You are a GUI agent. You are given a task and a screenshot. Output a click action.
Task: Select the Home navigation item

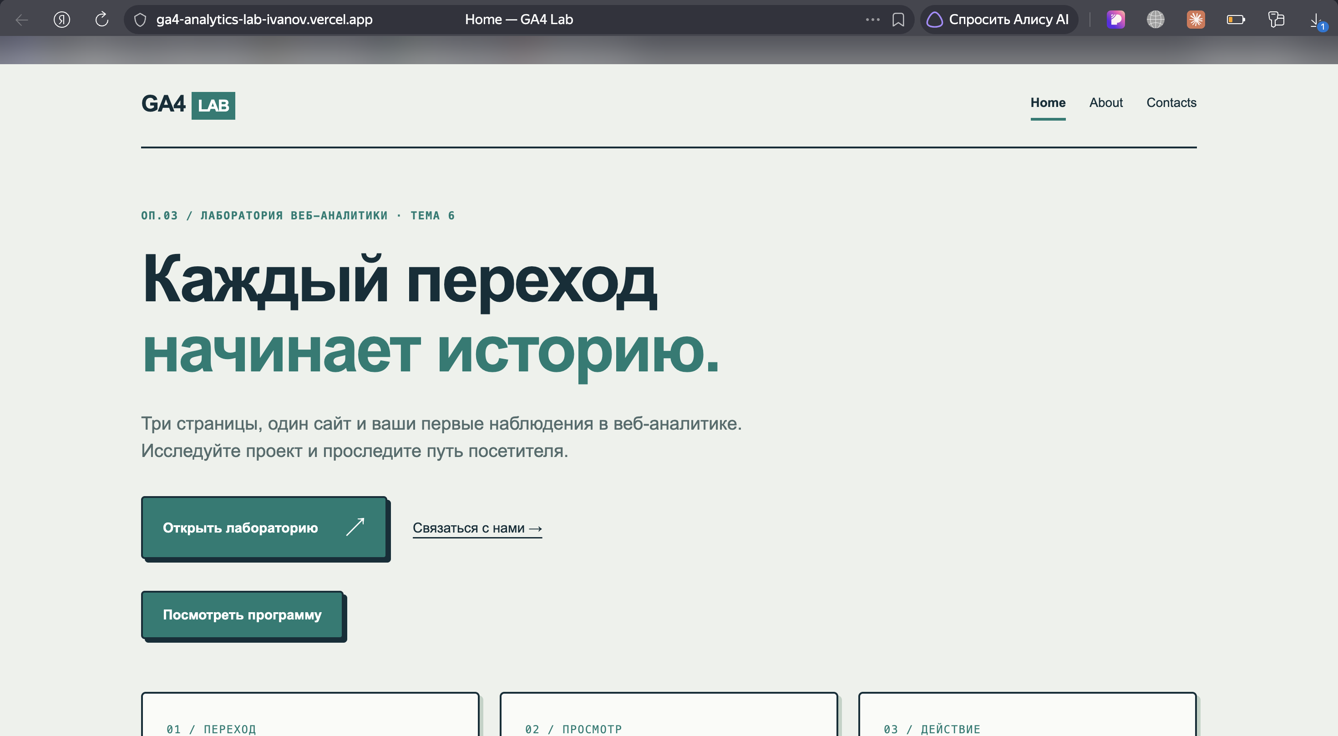[x=1048, y=103]
